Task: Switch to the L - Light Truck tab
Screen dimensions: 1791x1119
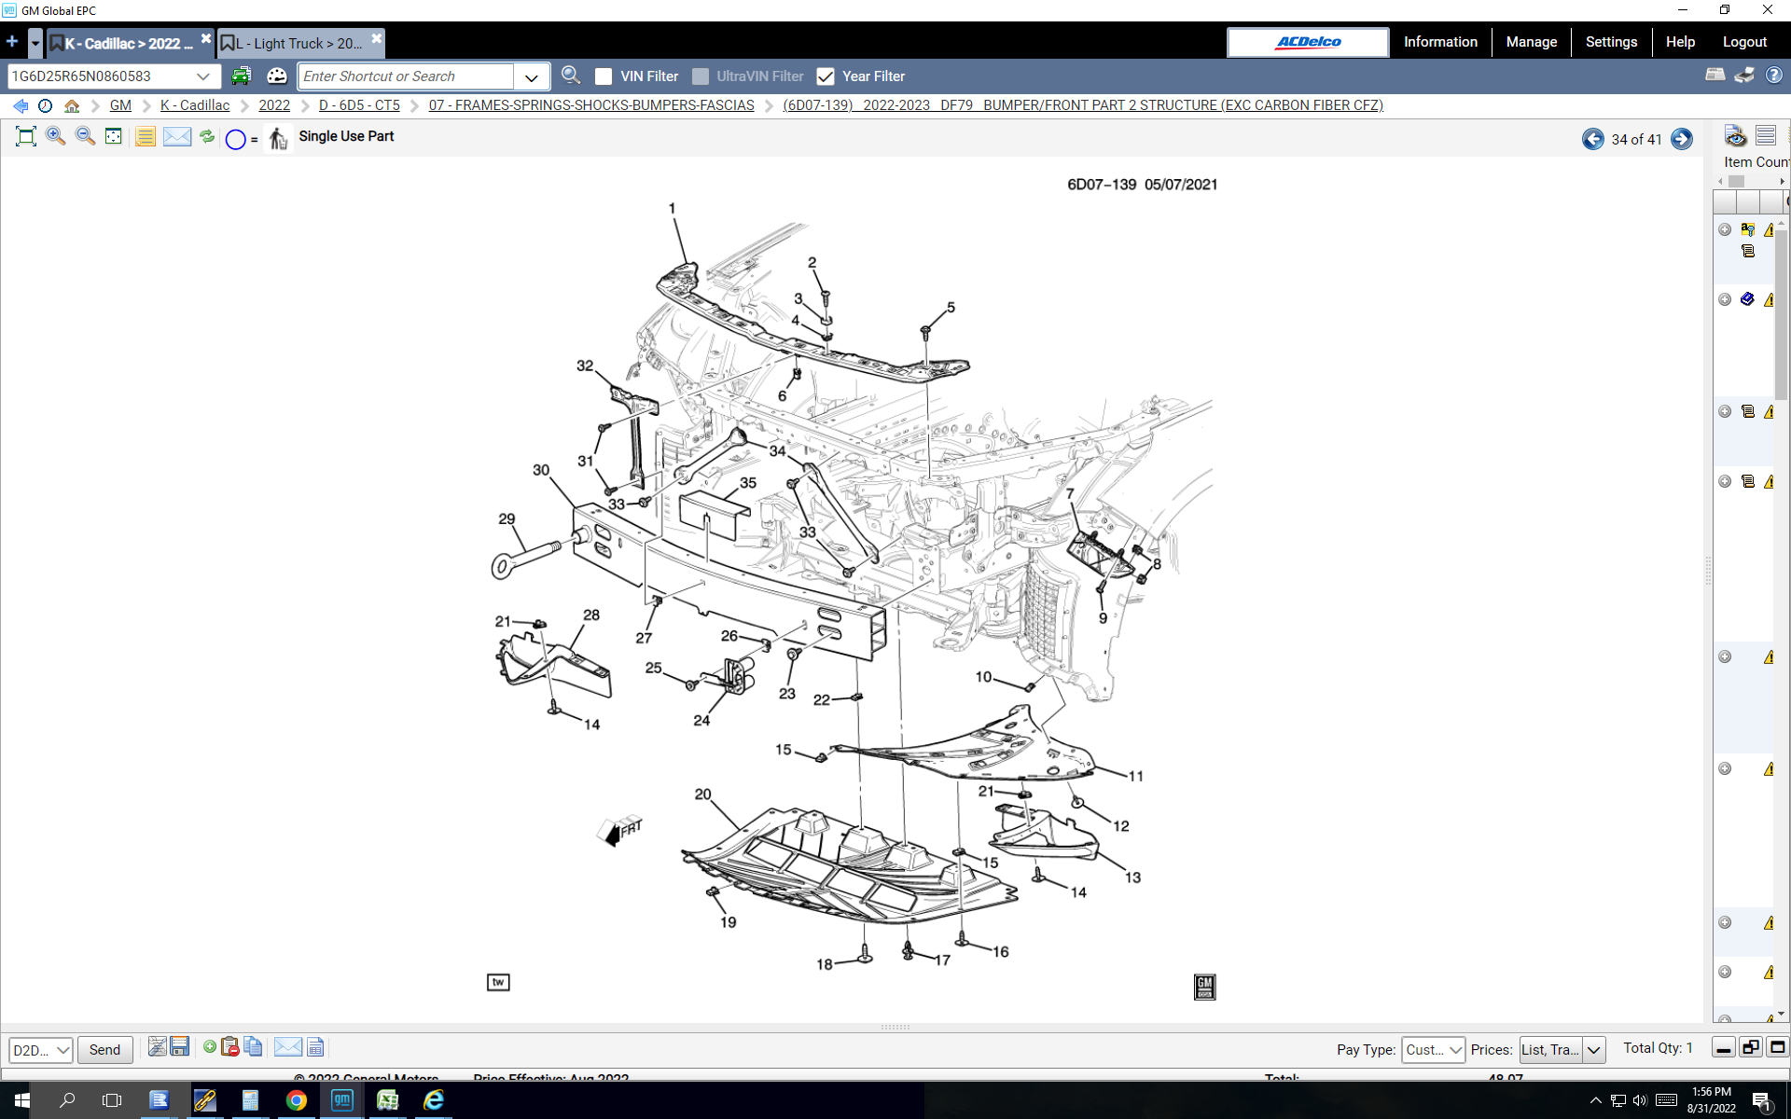Action: pos(297,43)
